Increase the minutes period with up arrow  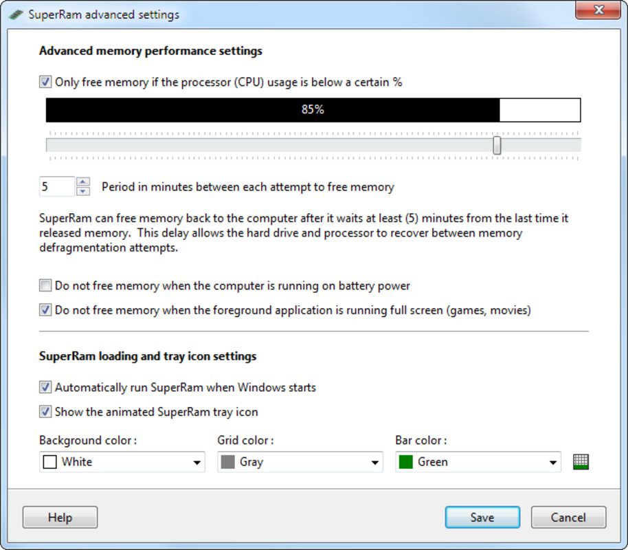[83, 181]
